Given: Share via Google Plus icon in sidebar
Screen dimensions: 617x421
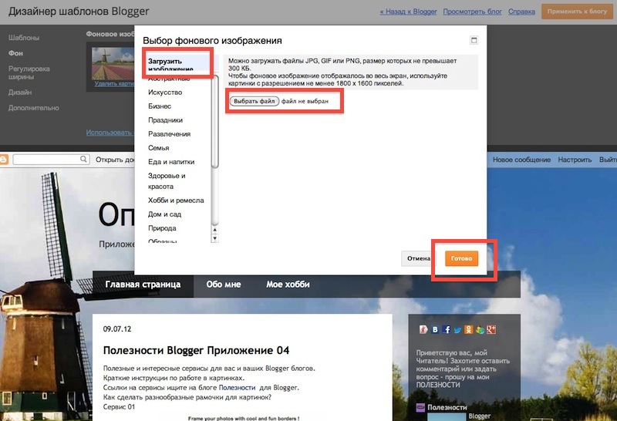Looking at the screenshot, I should (x=491, y=329).
